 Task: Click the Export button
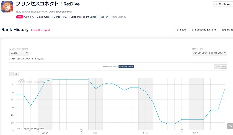click(x=226, y=30)
